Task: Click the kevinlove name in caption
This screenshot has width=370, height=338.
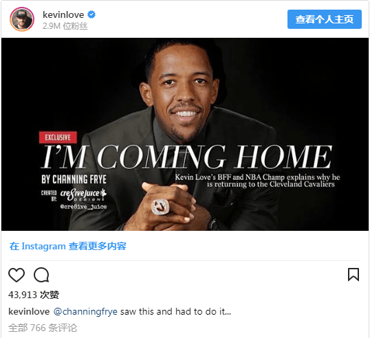Action: [x=29, y=311]
